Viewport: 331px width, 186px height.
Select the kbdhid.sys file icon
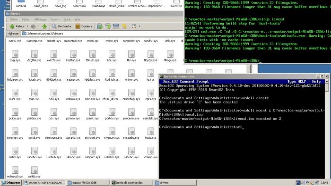point(112,74)
